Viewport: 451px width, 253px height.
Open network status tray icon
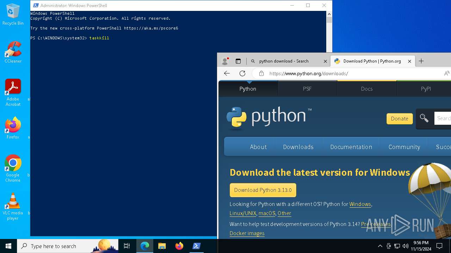click(397, 246)
